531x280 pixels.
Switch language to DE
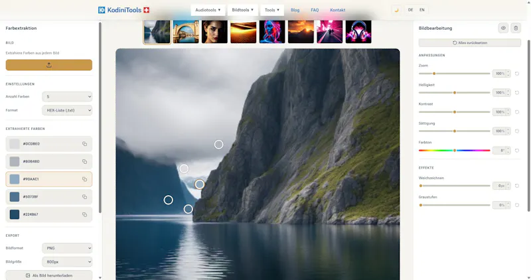click(410, 10)
